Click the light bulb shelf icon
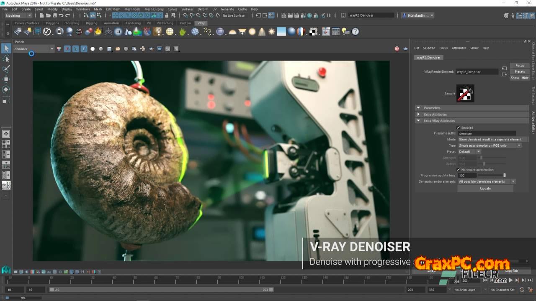The height and width of the screenshot is (301, 536). coord(345,32)
